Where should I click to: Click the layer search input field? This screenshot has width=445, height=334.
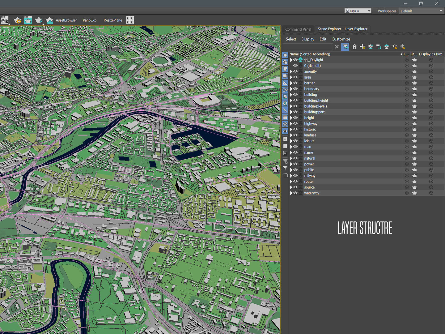coord(308,47)
